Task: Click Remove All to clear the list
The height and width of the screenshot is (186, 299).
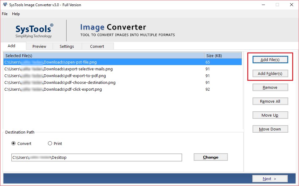Action: pyautogui.click(x=270, y=101)
